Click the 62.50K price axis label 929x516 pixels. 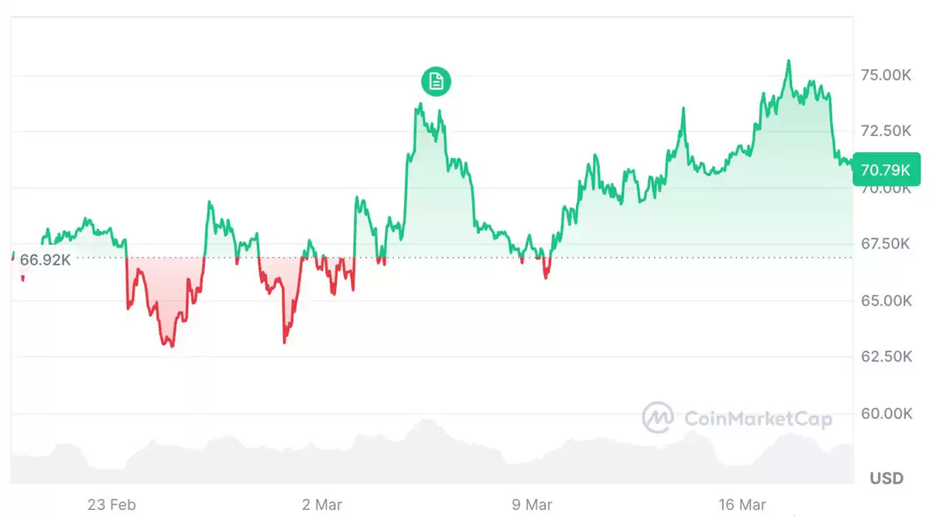pyautogui.click(x=886, y=357)
